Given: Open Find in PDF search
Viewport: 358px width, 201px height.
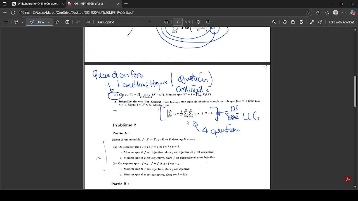Looking at the screenshot, I should tap(274, 22).
